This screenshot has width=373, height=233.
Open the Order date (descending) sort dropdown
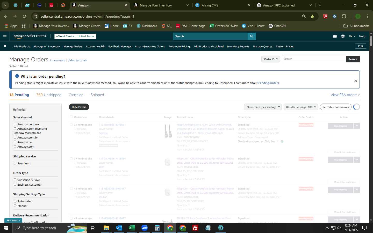pos(263,107)
